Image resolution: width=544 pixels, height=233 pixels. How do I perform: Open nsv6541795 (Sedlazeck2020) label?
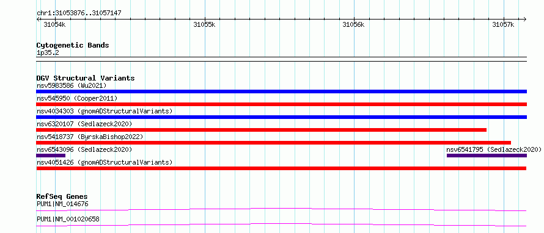click(494, 149)
